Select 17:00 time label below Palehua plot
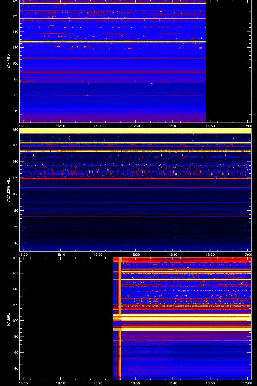Image resolution: width=257 pixels, height=386 pixels. click(x=247, y=383)
